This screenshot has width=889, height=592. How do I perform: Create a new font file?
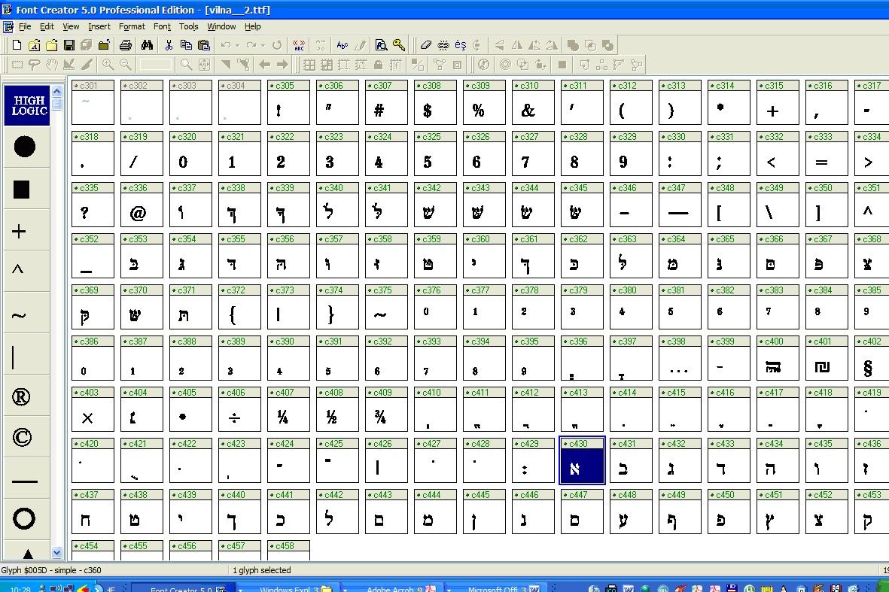(x=17, y=45)
